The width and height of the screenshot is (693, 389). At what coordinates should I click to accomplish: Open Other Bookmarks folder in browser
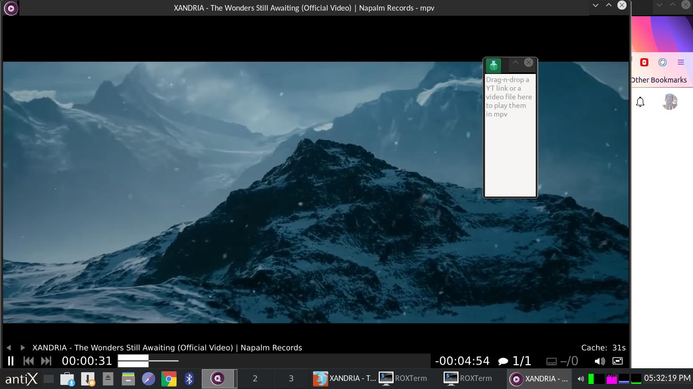pos(659,80)
